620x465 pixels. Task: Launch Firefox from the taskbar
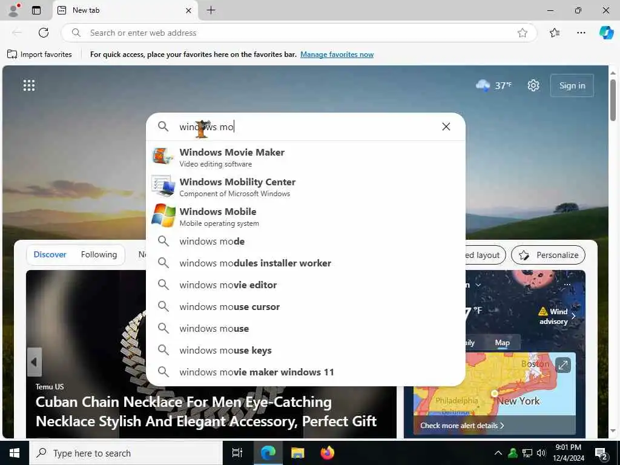(327, 453)
